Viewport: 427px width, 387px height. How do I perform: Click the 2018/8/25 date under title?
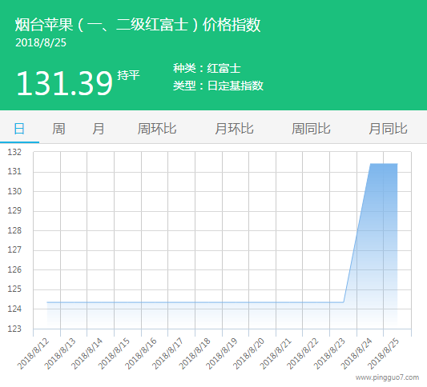[41, 42]
